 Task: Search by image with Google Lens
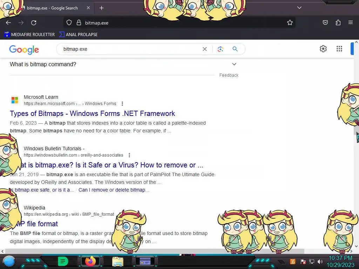click(220, 49)
